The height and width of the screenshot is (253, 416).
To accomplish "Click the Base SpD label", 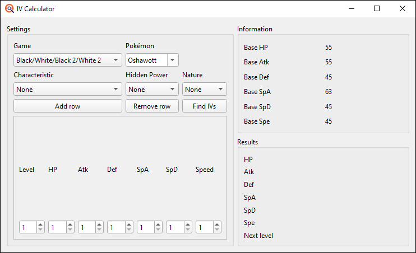I will [257, 107].
